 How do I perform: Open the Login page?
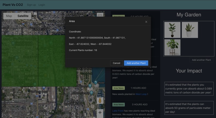(x=42, y=5)
